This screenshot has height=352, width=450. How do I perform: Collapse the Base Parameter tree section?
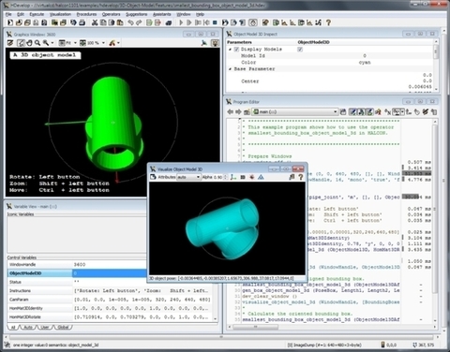pyautogui.click(x=231, y=69)
